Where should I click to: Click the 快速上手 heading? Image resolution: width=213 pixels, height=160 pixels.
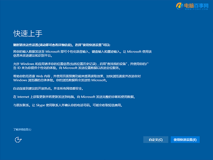(28, 33)
